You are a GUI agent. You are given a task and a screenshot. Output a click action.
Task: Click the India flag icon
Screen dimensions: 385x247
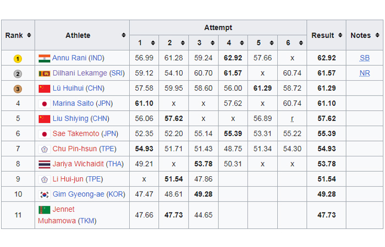point(45,58)
